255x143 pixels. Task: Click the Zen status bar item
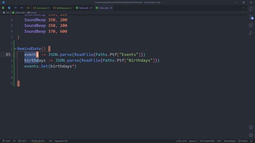point(51,141)
